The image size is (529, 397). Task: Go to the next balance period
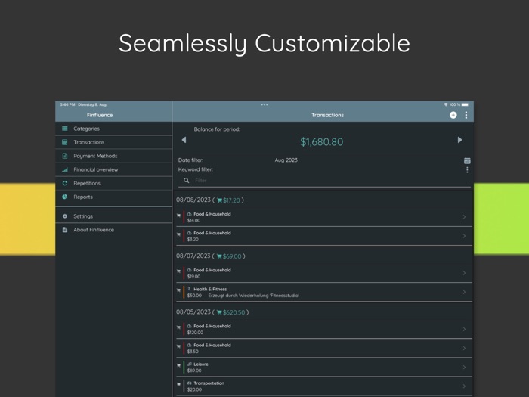coord(459,140)
